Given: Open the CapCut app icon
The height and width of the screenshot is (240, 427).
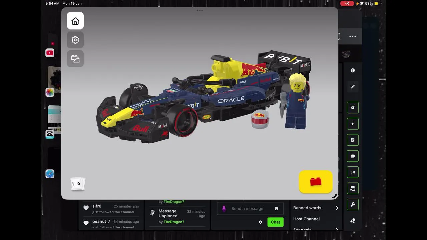Looking at the screenshot, I should (x=50, y=134).
